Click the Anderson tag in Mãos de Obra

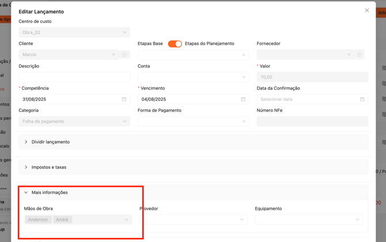click(38, 220)
